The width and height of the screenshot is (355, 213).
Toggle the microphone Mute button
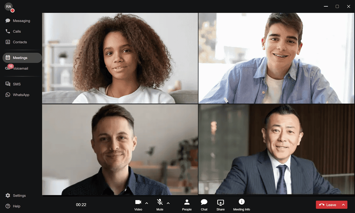160,204
